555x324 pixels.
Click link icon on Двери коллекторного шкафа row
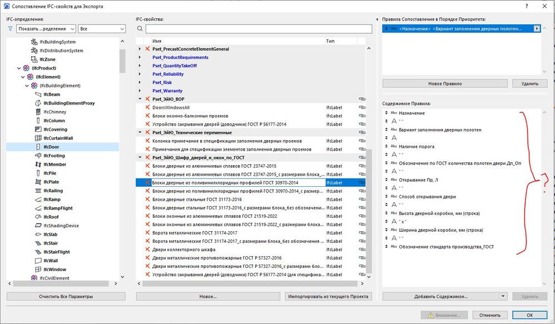(x=361, y=250)
